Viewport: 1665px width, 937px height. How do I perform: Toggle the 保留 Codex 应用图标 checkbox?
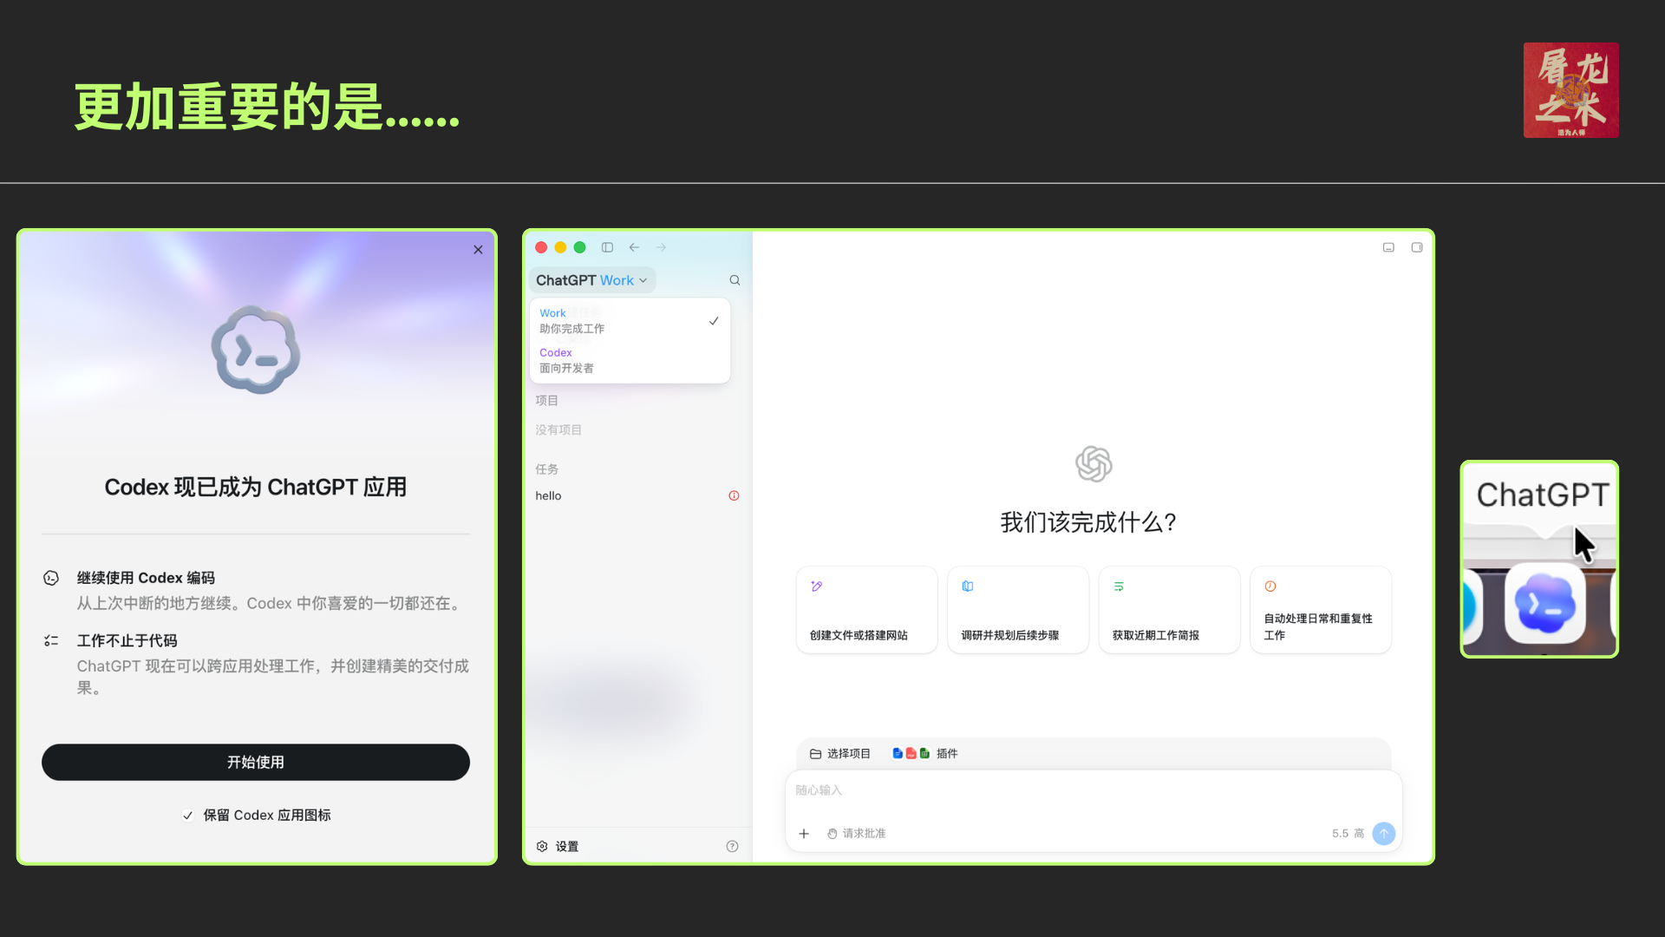point(187,816)
